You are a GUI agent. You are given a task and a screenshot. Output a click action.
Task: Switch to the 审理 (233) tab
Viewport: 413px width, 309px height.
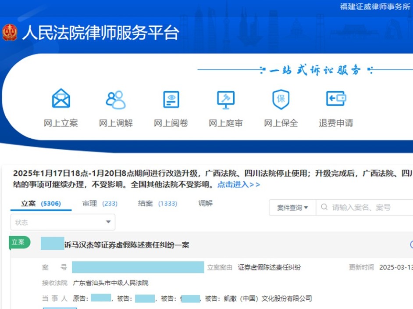pyautogui.click(x=100, y=204)
